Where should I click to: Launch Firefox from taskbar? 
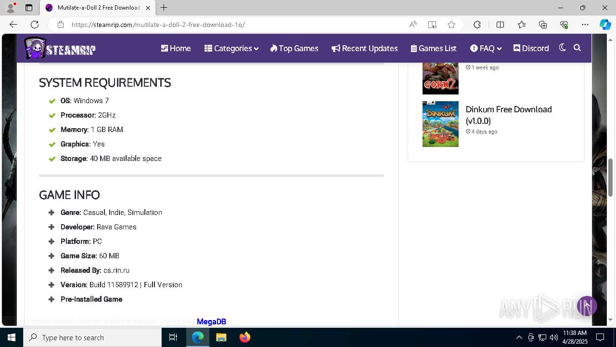244,337
